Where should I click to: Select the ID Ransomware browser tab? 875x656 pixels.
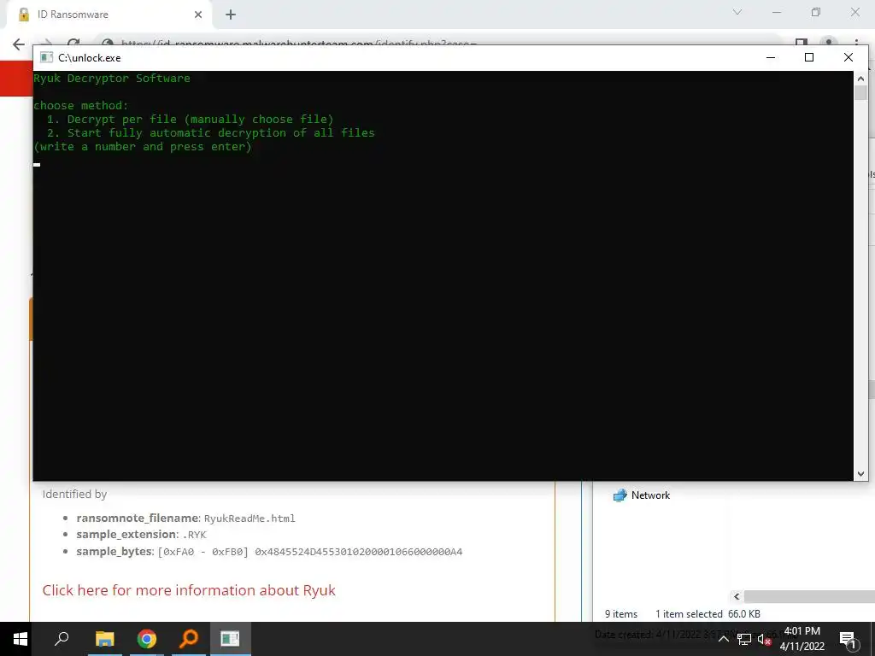pyautogui.click(x=109, y=15)
